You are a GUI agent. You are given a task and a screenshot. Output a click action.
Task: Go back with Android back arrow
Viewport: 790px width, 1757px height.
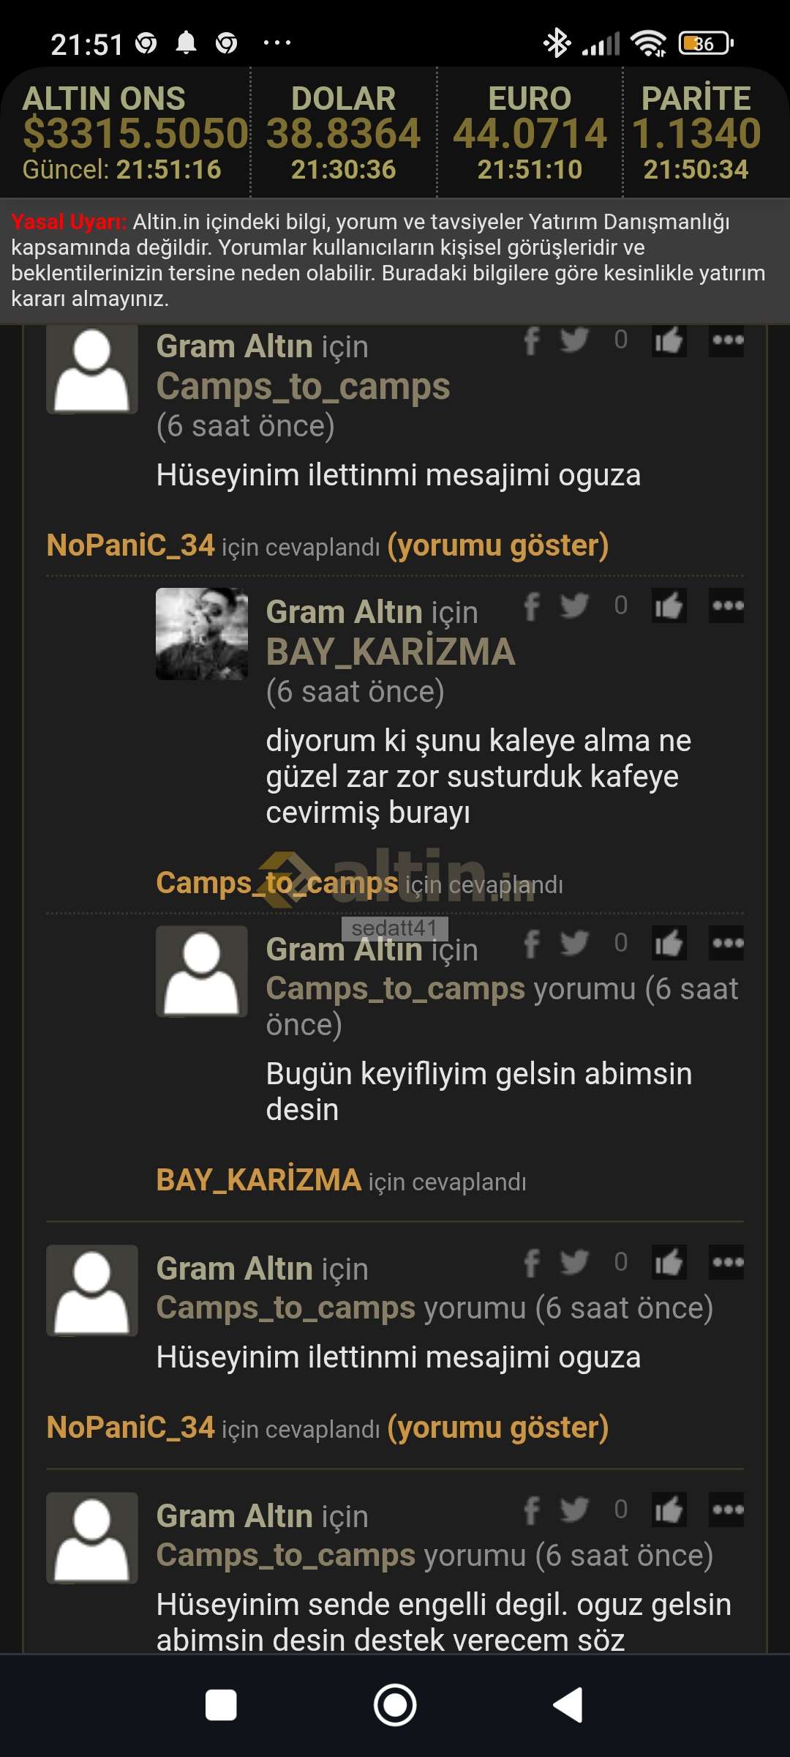(568, 1705)
